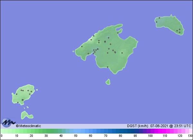Select the northernmost station marker on Menorca
This screenshot has width=193, height=140.
(x=159, y=18)
